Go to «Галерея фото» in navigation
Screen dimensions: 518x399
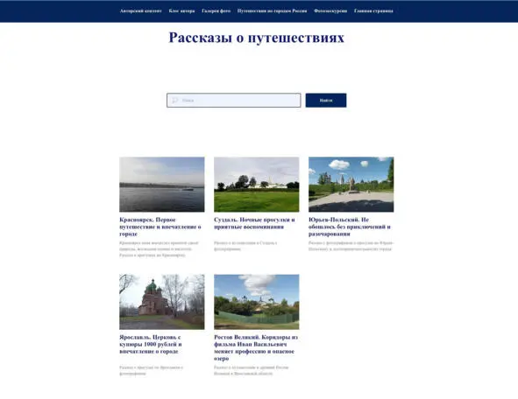pyautogui.click(x=216, y=10)
